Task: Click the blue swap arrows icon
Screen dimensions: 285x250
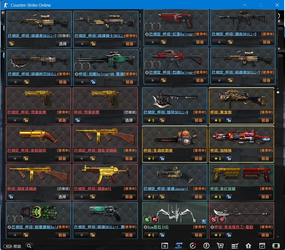Action: [x=179, y=246]
